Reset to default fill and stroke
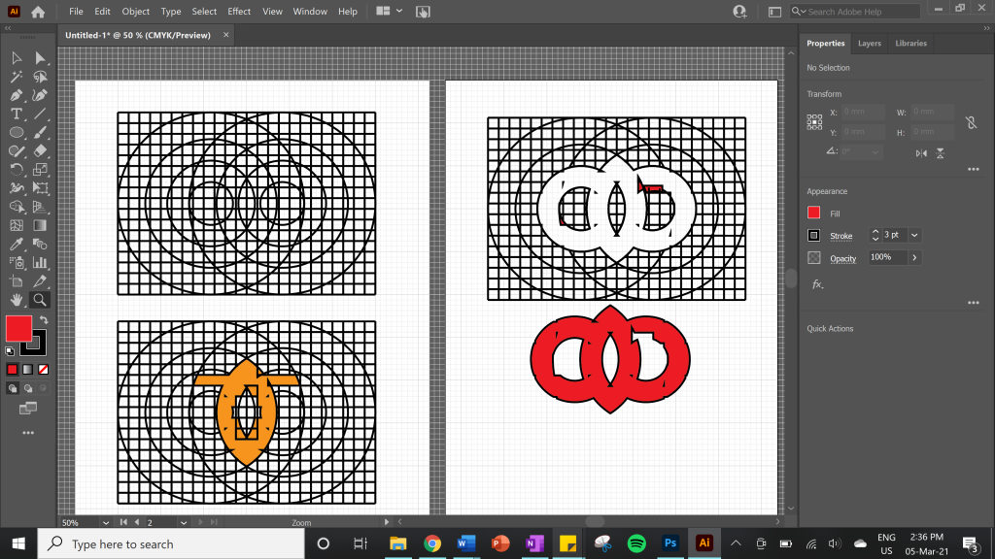The image size is (995, 559). pyautogui.click(x=10, y=351)
